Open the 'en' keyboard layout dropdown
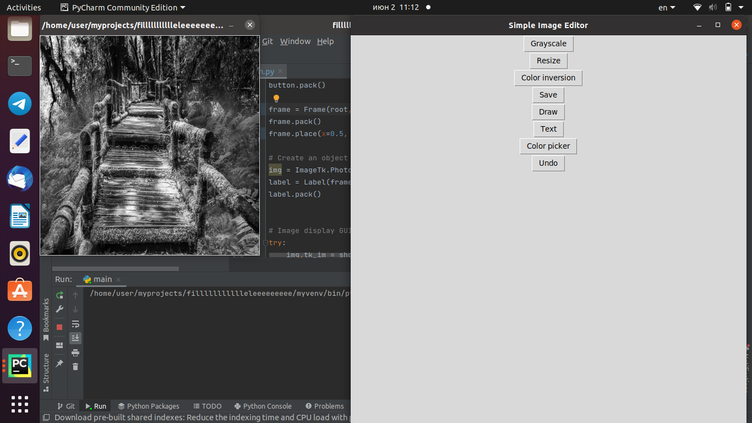Image resolution: width=752 pixels, height=423 pixels. tap(667, 8)
